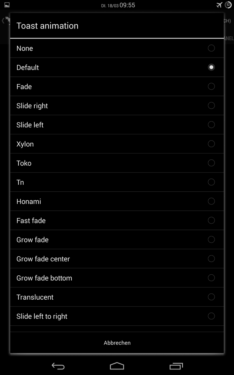This screenshot has height=375, width=234.
Task: Select Grow fade center option
Action: click(x=117, y=259)
